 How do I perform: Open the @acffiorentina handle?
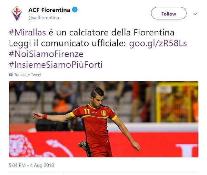[x=43, y=18]
